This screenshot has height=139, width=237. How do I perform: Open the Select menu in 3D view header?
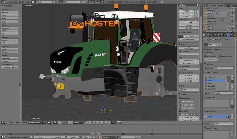18,122
